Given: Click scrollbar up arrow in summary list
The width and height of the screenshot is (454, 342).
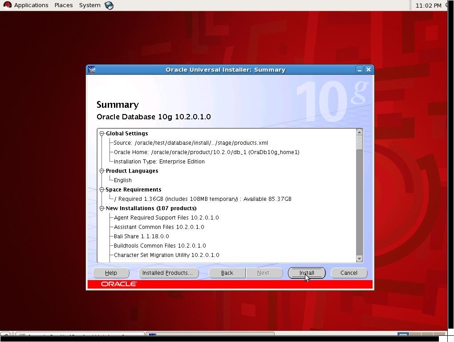Looking at the screenshot, I should (359, 132).
